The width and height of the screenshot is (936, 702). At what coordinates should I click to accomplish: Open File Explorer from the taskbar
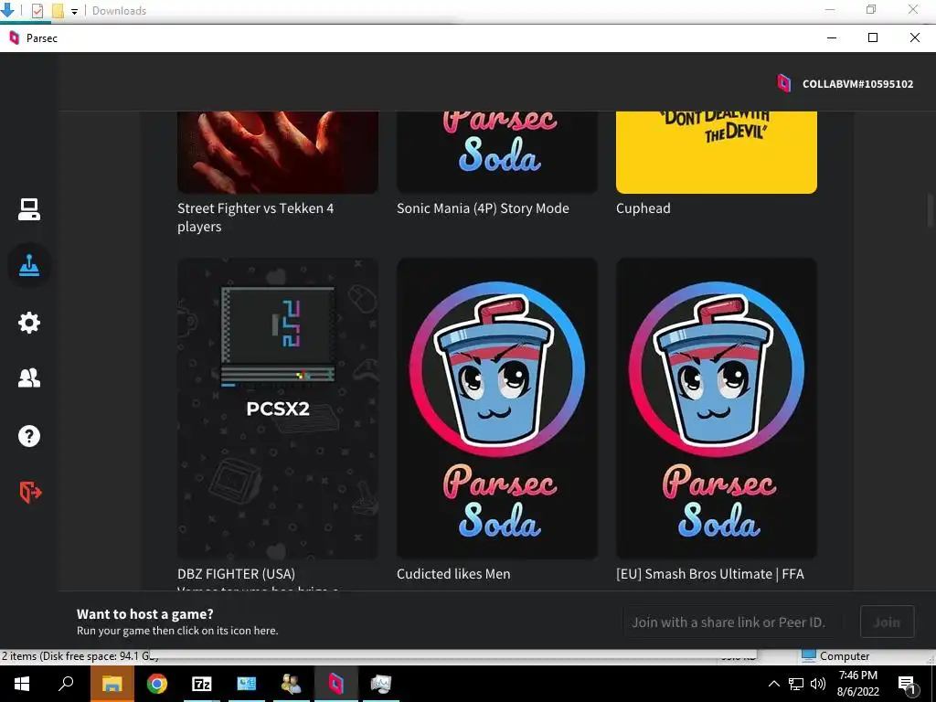coord(112,684)
